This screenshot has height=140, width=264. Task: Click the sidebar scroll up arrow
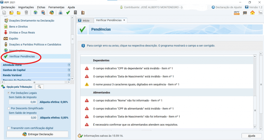[x=72, y=18]
